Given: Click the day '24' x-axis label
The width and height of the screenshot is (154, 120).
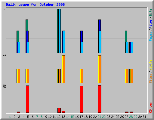Looking at the screenshot, I should pos(113,117).
